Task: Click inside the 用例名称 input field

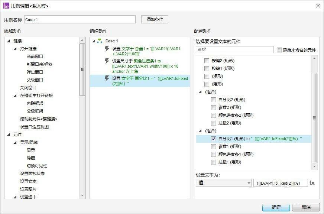Action: (80, 19)
